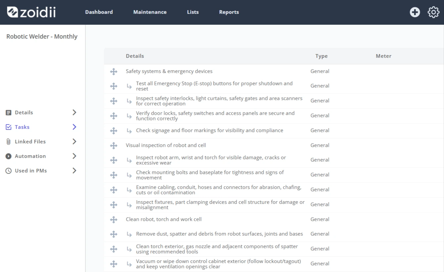
Task: Click 'Inspect fixtures, part clamping devices' task text
Action: (x=220, y=205)
